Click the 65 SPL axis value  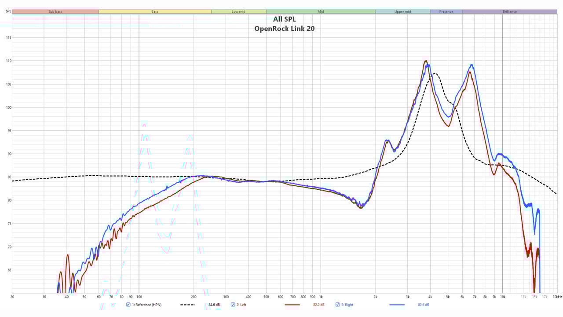(9, 270)
